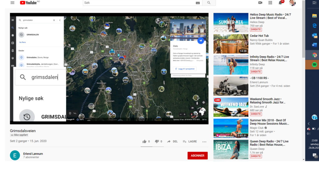Open the YouTube apps grid

(x=270, y=2)
